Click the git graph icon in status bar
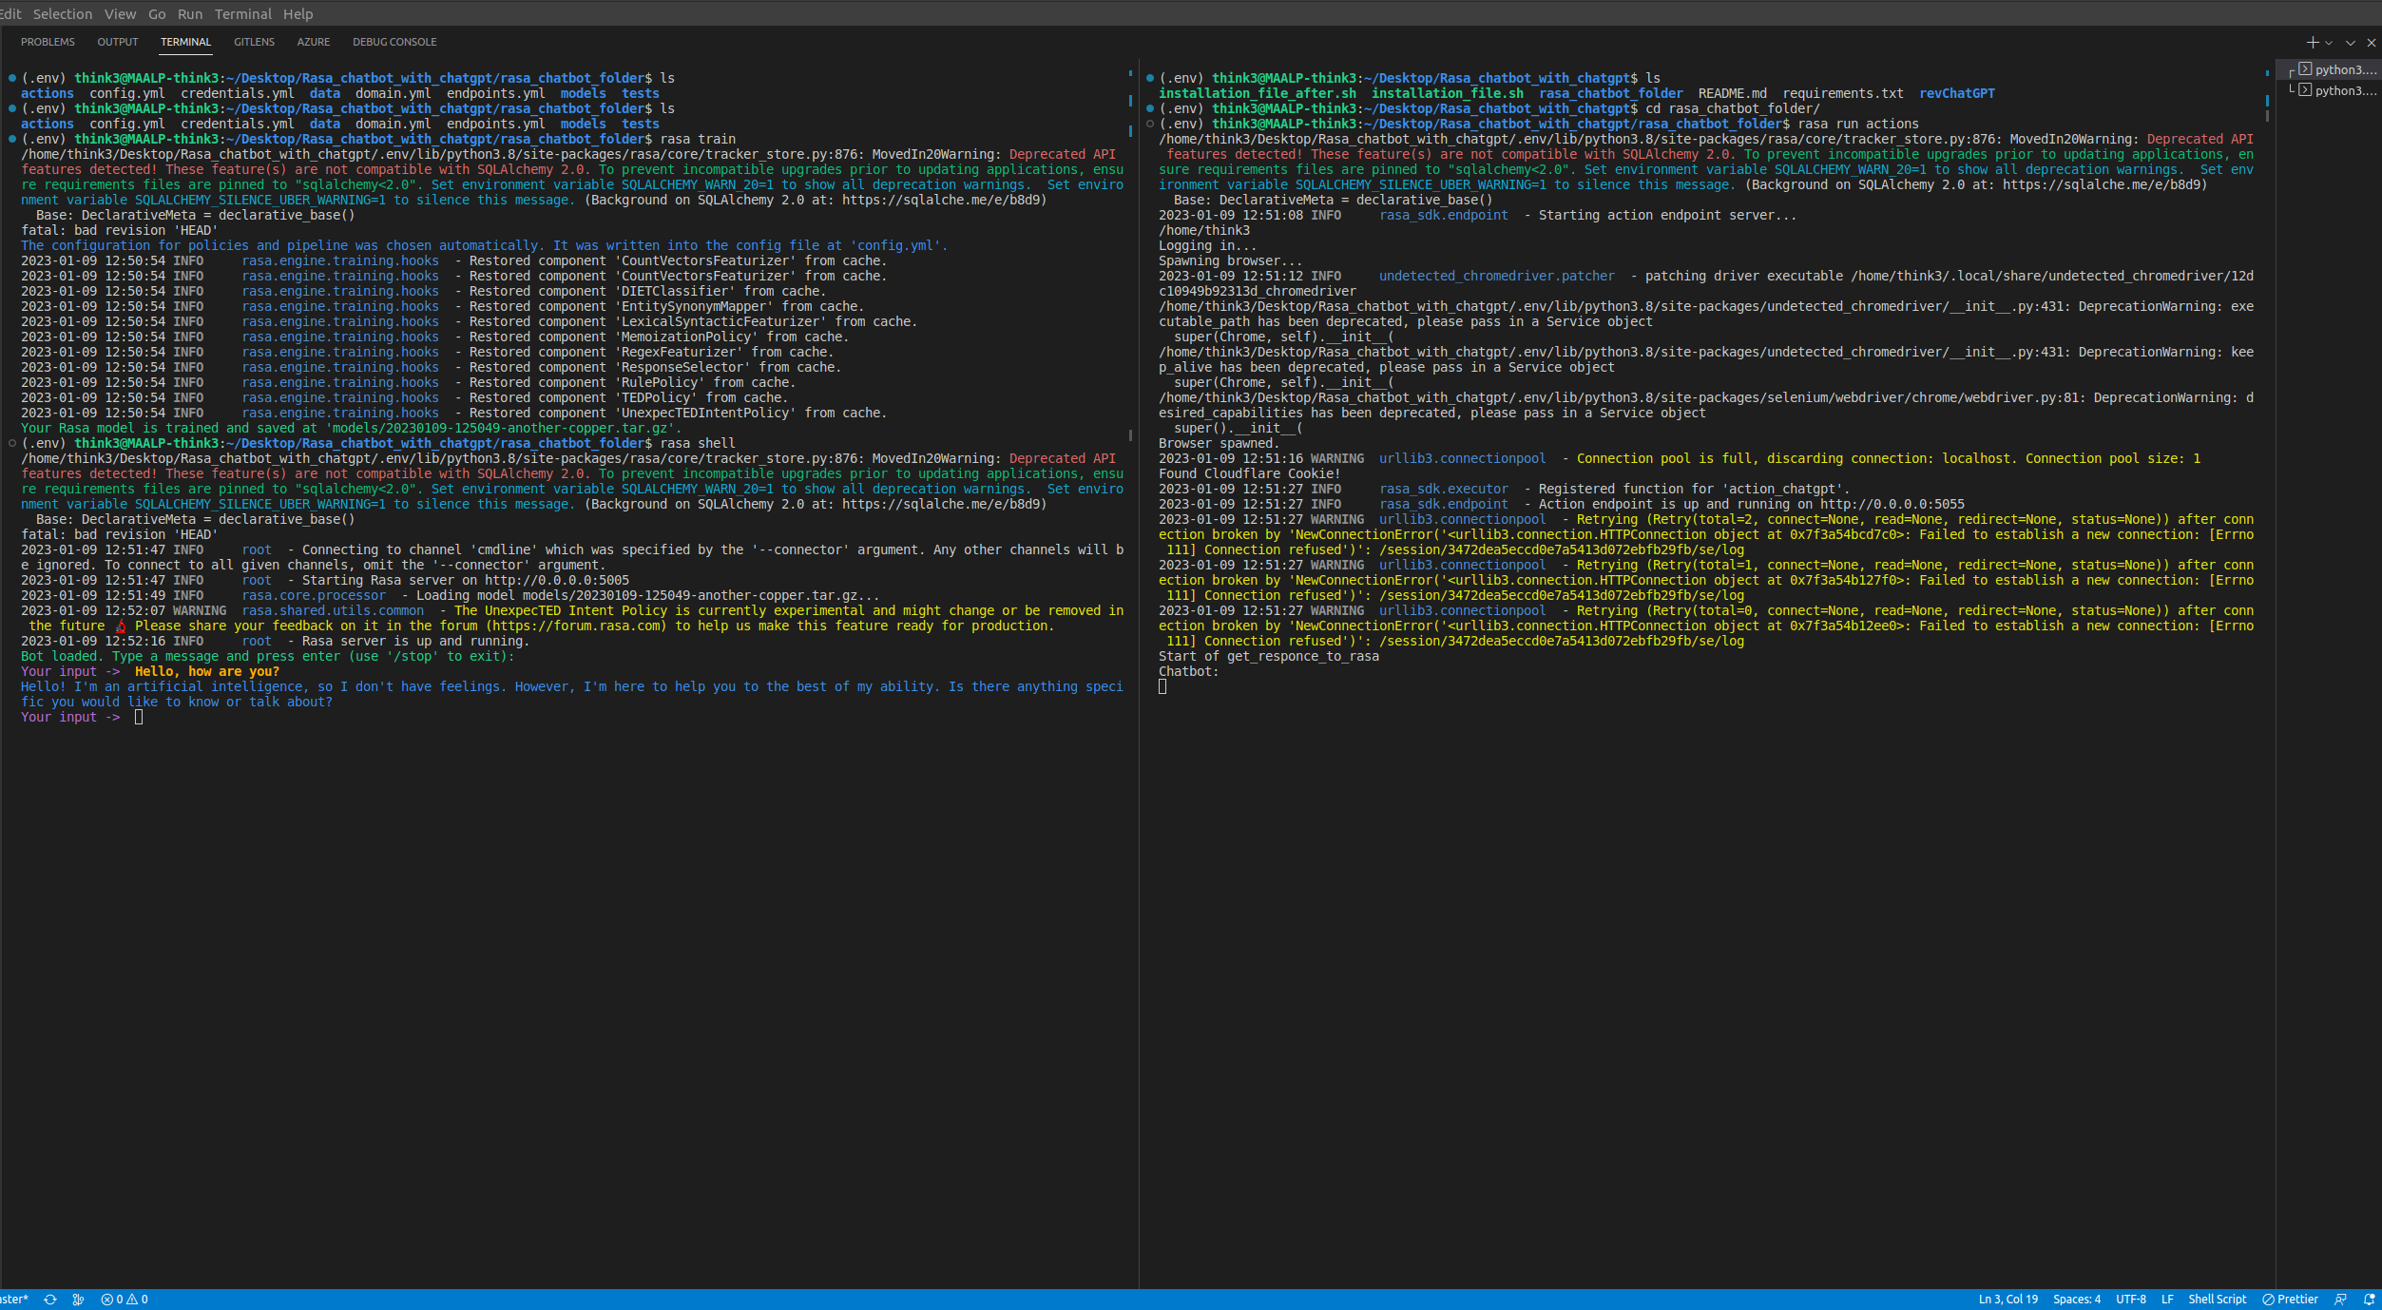 [78, 1300]
